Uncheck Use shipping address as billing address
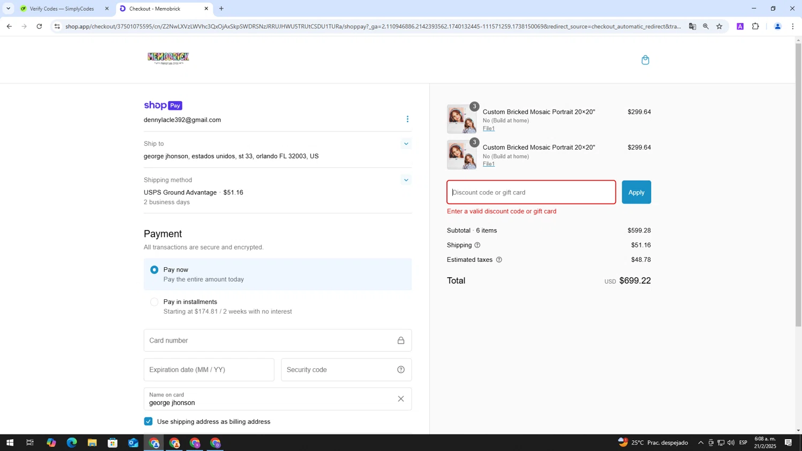Screen dimensions: 802x451 click(x=149, y=422)
